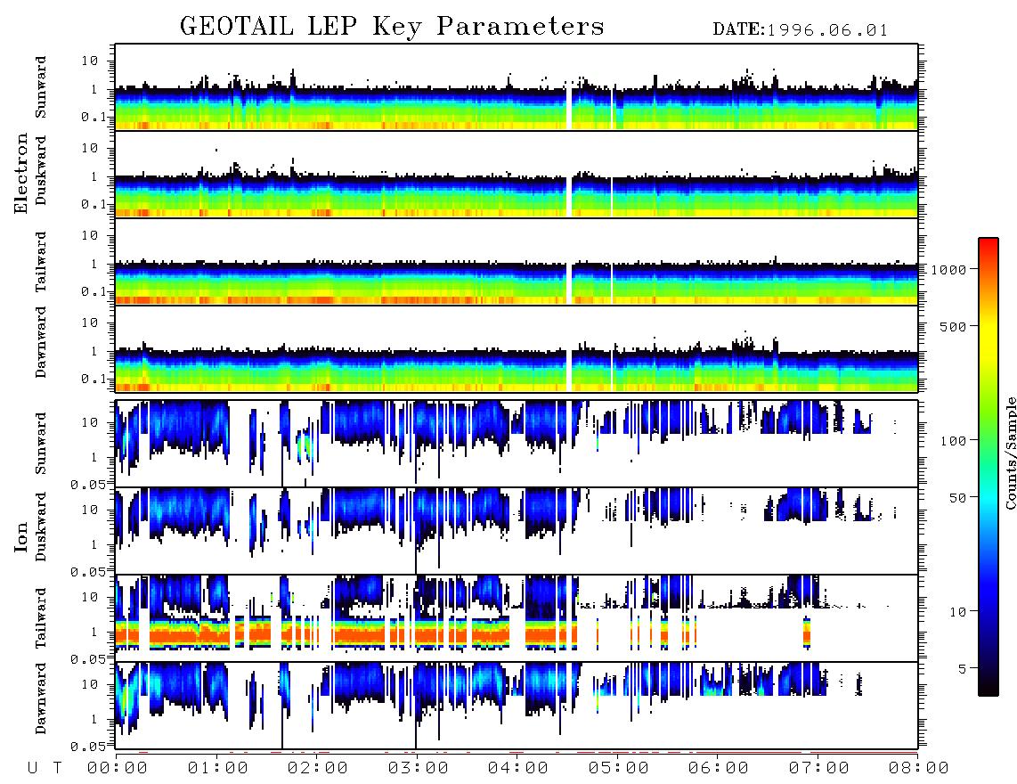Click the 'Counts/Sample' color bar title
This screenshot has width=1017, height=784.
click(x=1010, y=453)
